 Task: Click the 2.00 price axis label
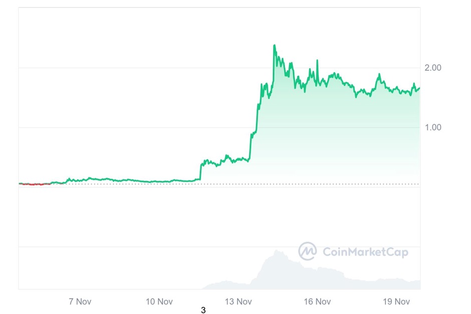pos(432,68)
